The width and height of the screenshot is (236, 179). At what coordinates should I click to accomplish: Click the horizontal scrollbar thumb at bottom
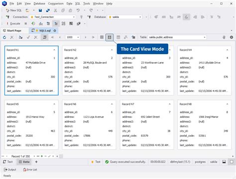(x=61, y=156)
